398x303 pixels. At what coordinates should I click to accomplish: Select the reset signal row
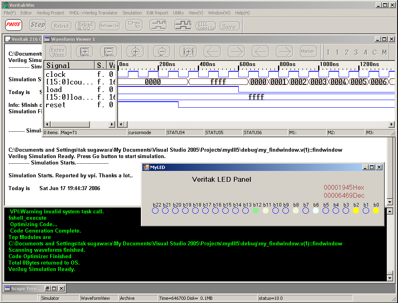click(80, 105)
